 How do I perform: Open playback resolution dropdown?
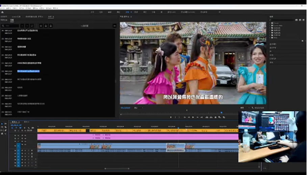click(x=245, y=108)
